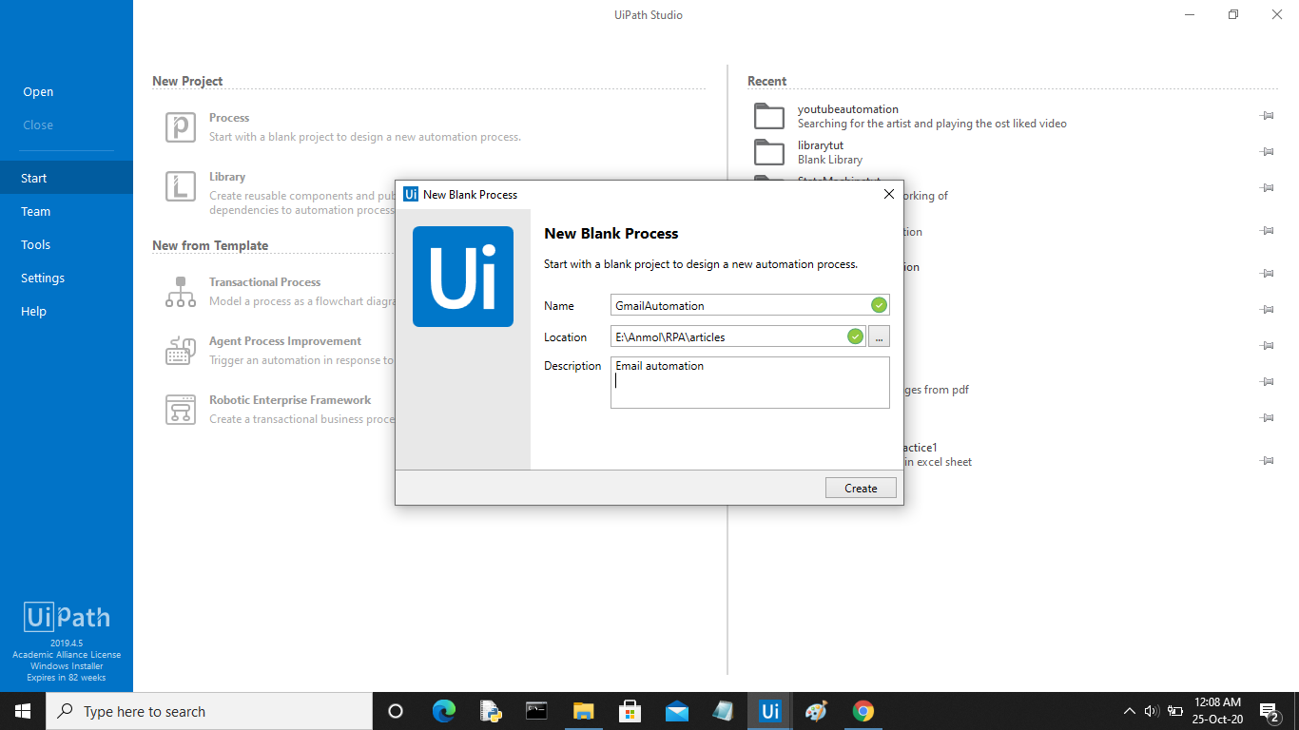Click the Library project icon
The width and height of the screenshot is (1299, 730).
[181, 186]
